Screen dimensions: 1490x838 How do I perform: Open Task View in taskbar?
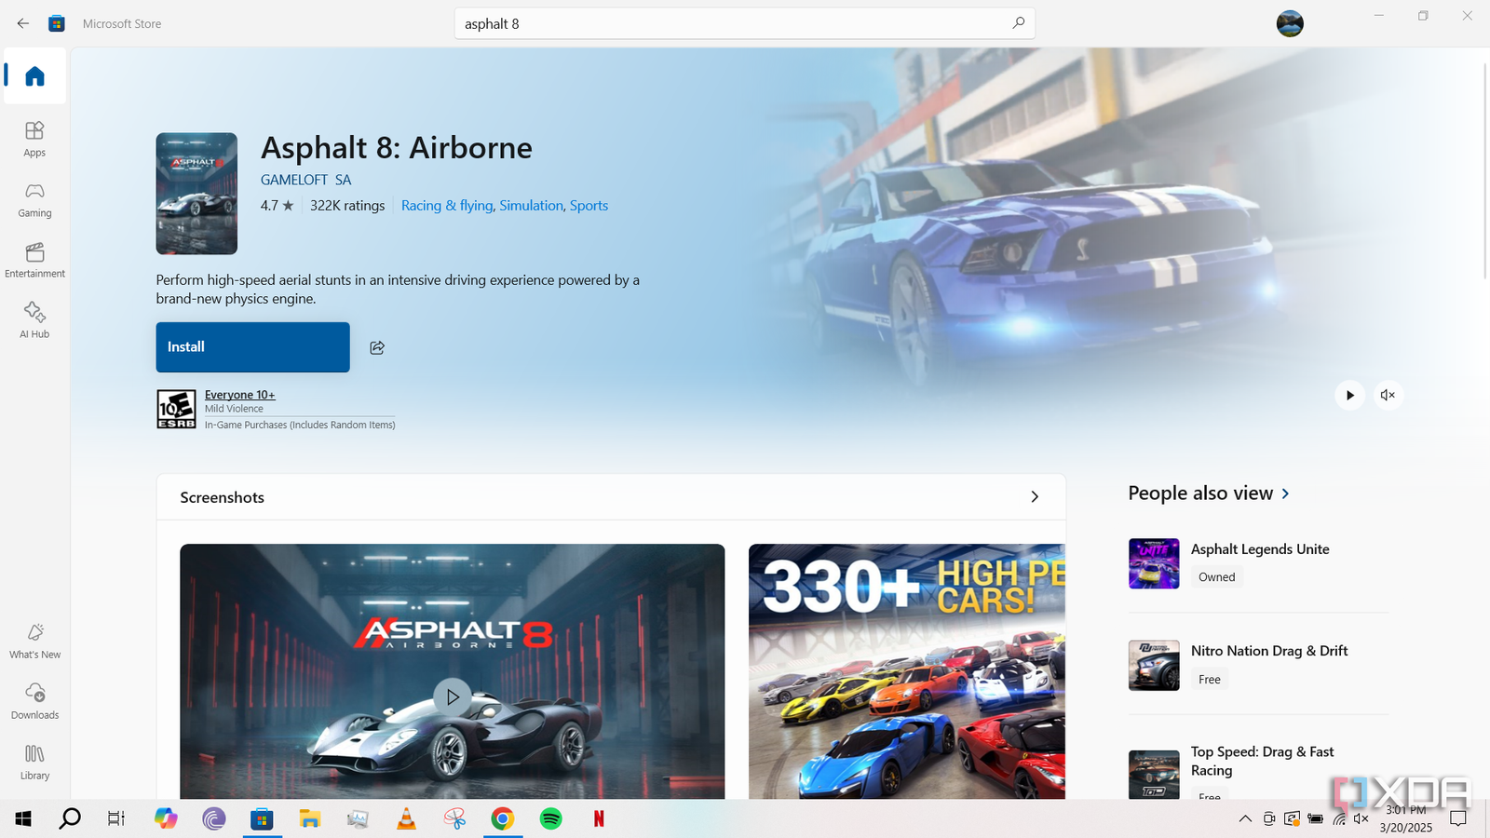click(116, 819)
